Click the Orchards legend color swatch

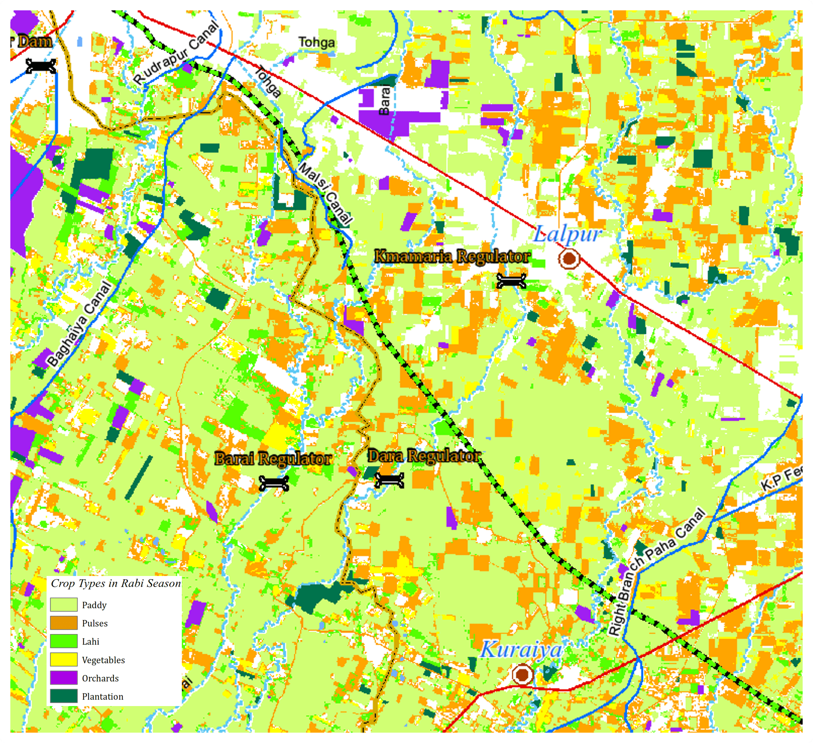click(64, 678)
